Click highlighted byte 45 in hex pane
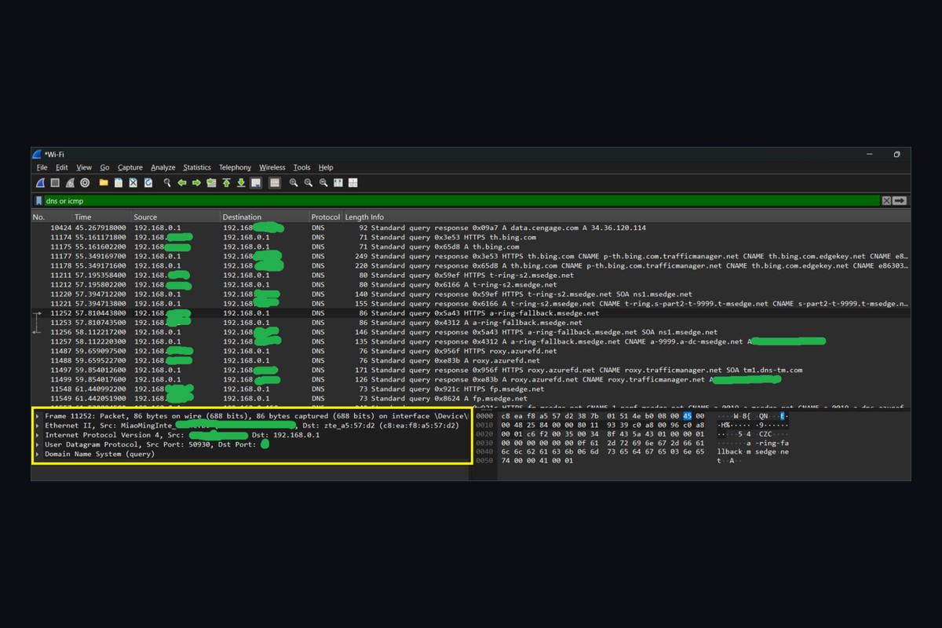 687,416
